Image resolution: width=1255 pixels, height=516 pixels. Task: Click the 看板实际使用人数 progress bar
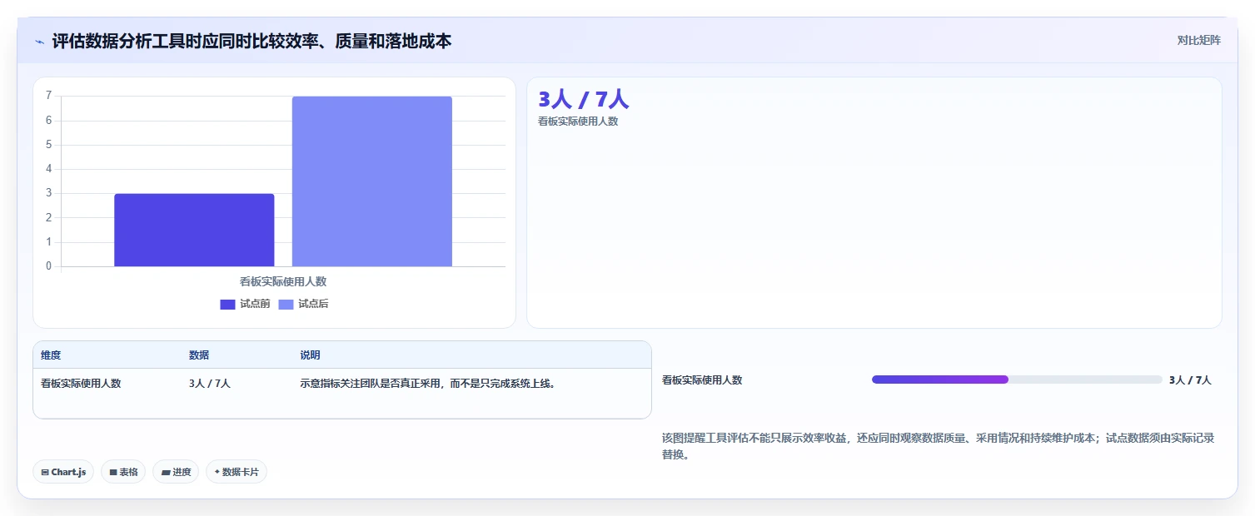coord(1017,380)
